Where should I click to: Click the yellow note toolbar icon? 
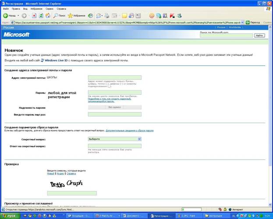[124, 16]
